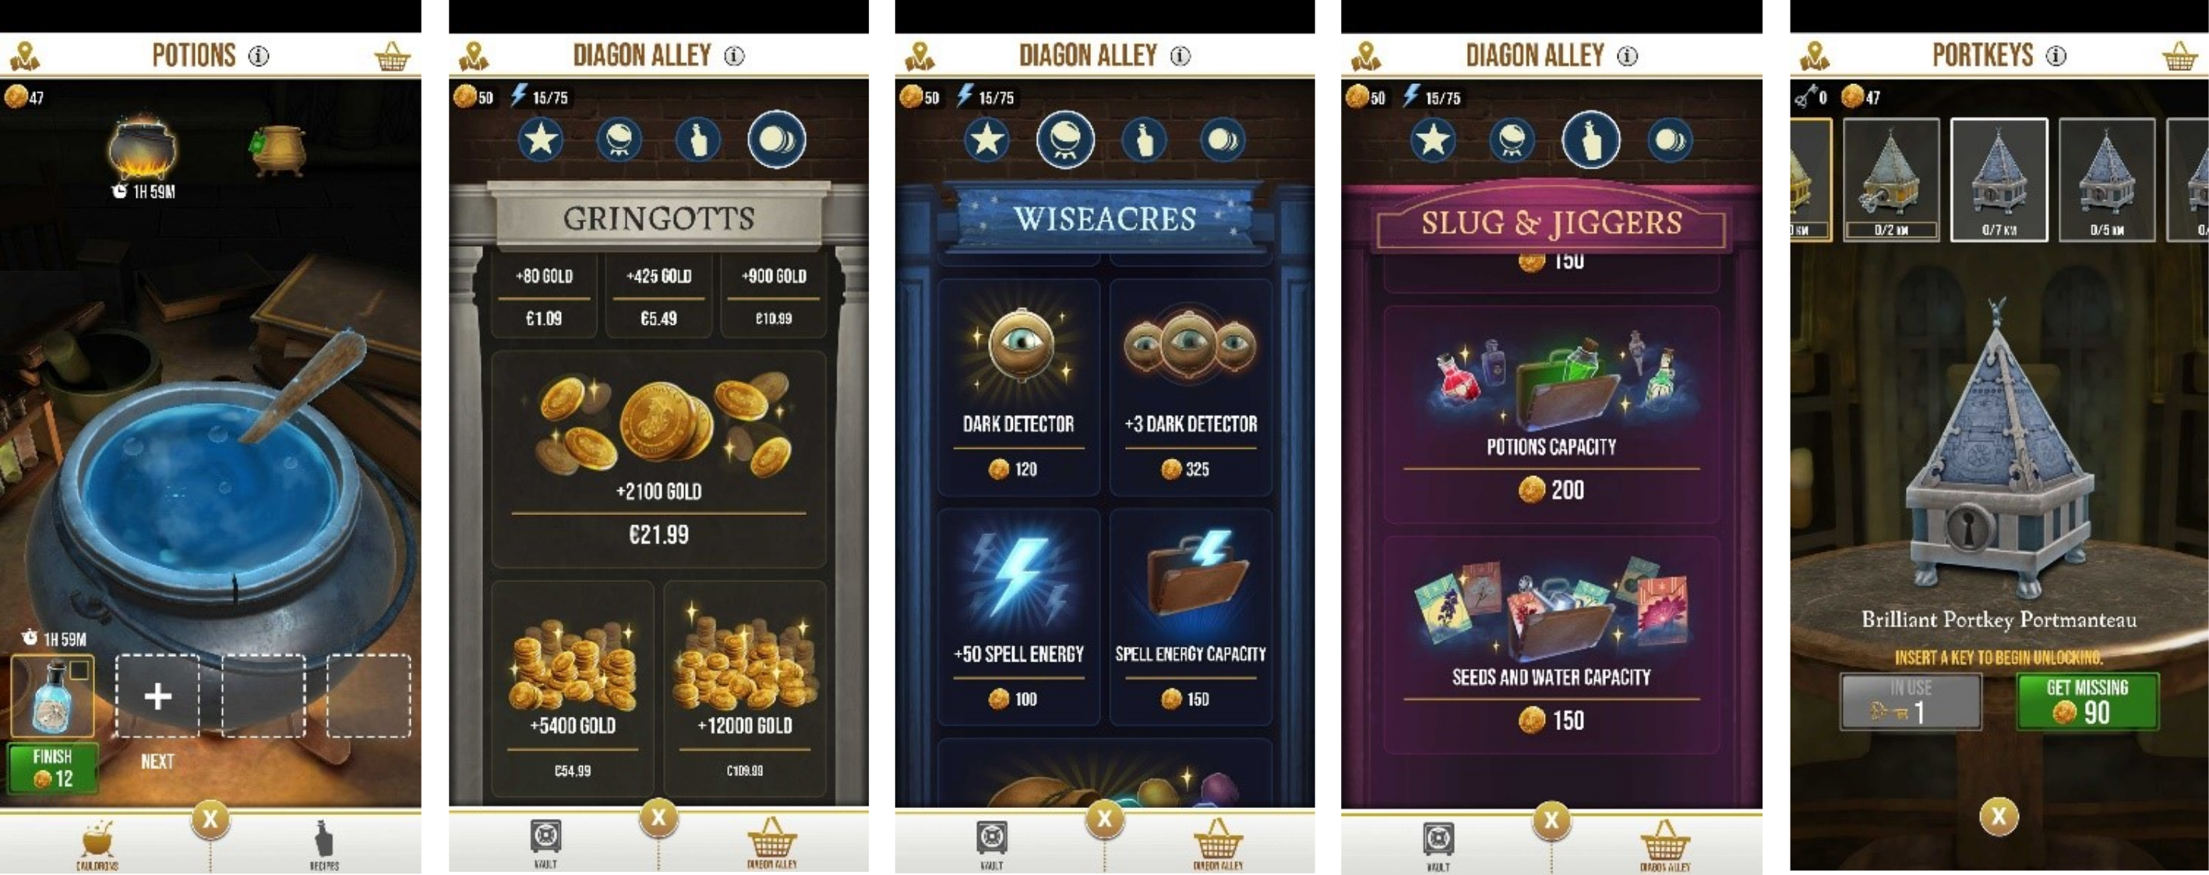The width and height of the screenshot is (2209, 875).
Task: Open the shop basket on Potions screen
Action: click(393, 57)
